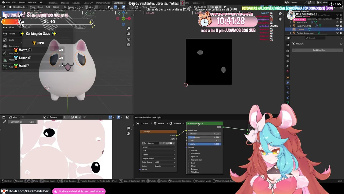This screenshot has width=344, height=194.
Task: Open the Repeat extension dropdown
Action: point(159,155)
